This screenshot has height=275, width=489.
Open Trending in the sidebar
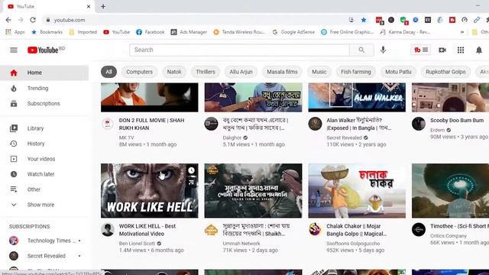click(x=44, y=89)
